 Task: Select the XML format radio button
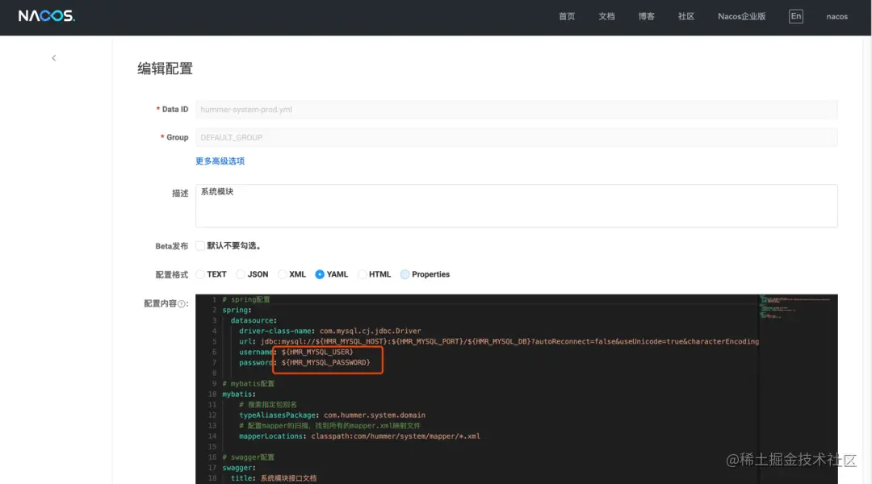282,274
